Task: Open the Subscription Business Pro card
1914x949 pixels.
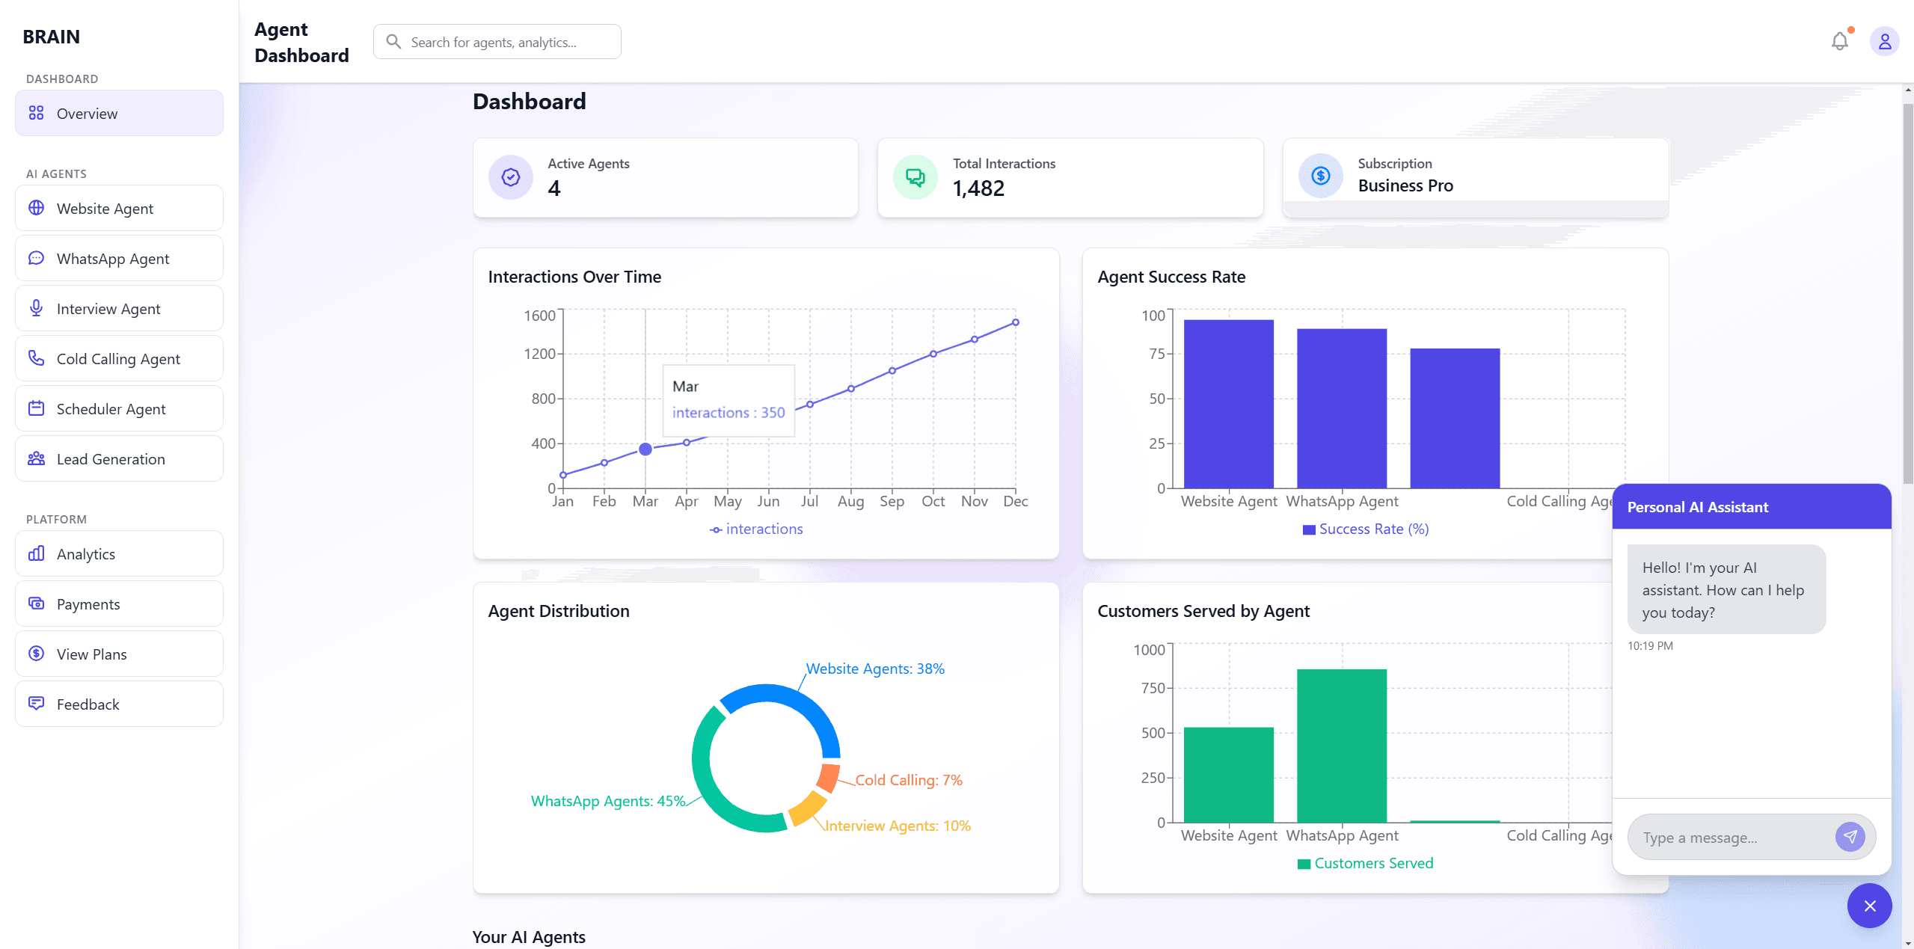Action: pyautogui.click(x=1476, y=177)
